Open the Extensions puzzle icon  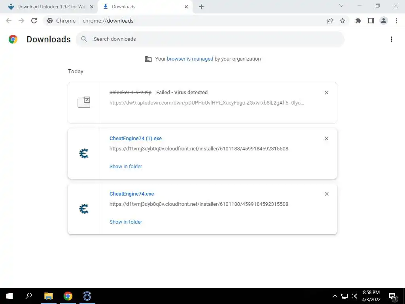(358, 21)
